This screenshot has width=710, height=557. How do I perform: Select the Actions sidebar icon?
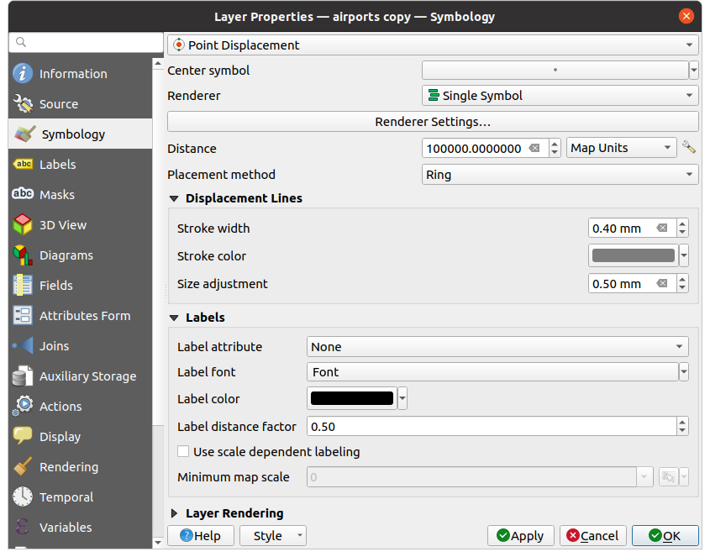(x=24, y=406)
